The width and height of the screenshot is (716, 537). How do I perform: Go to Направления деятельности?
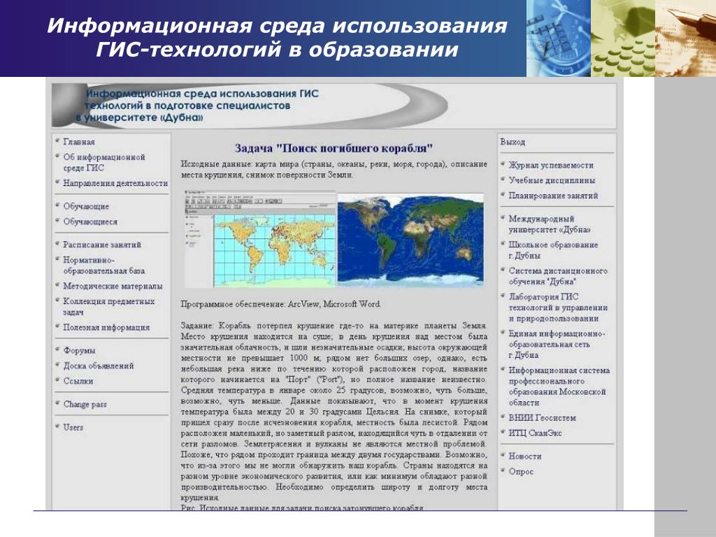point(115,183)
